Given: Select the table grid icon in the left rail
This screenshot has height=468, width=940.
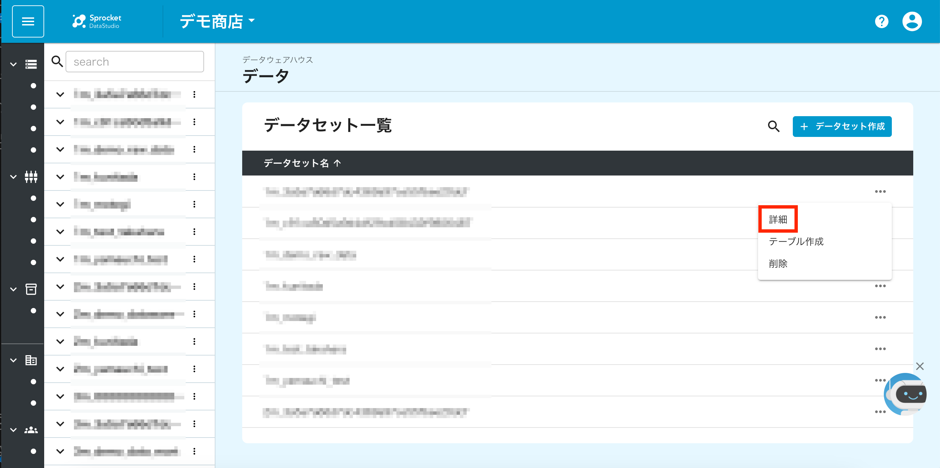Looking at the screenshot, I should click(x=31, y=360).
